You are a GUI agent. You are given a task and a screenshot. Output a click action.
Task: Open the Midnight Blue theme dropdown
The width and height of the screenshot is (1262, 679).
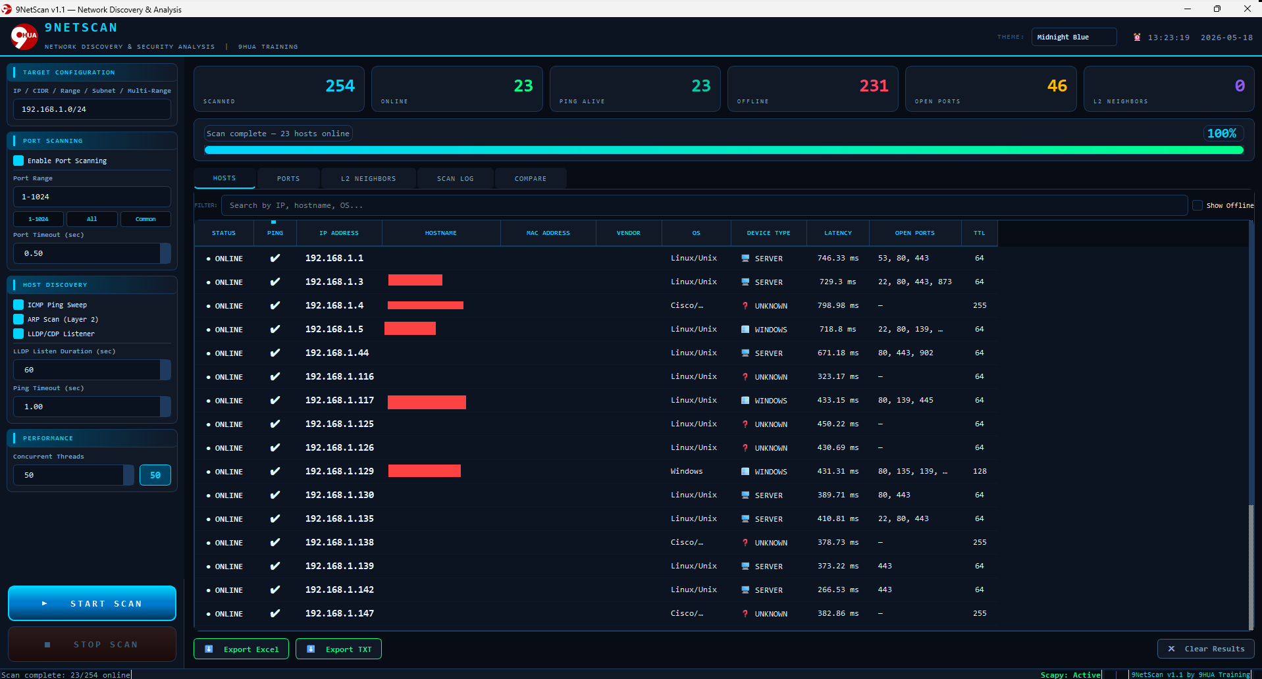(1074, 37)
